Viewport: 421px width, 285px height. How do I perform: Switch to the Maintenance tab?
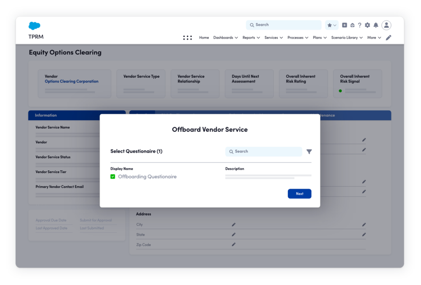325,115
